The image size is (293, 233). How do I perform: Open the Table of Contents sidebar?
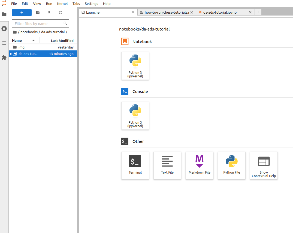coord(4,43)
